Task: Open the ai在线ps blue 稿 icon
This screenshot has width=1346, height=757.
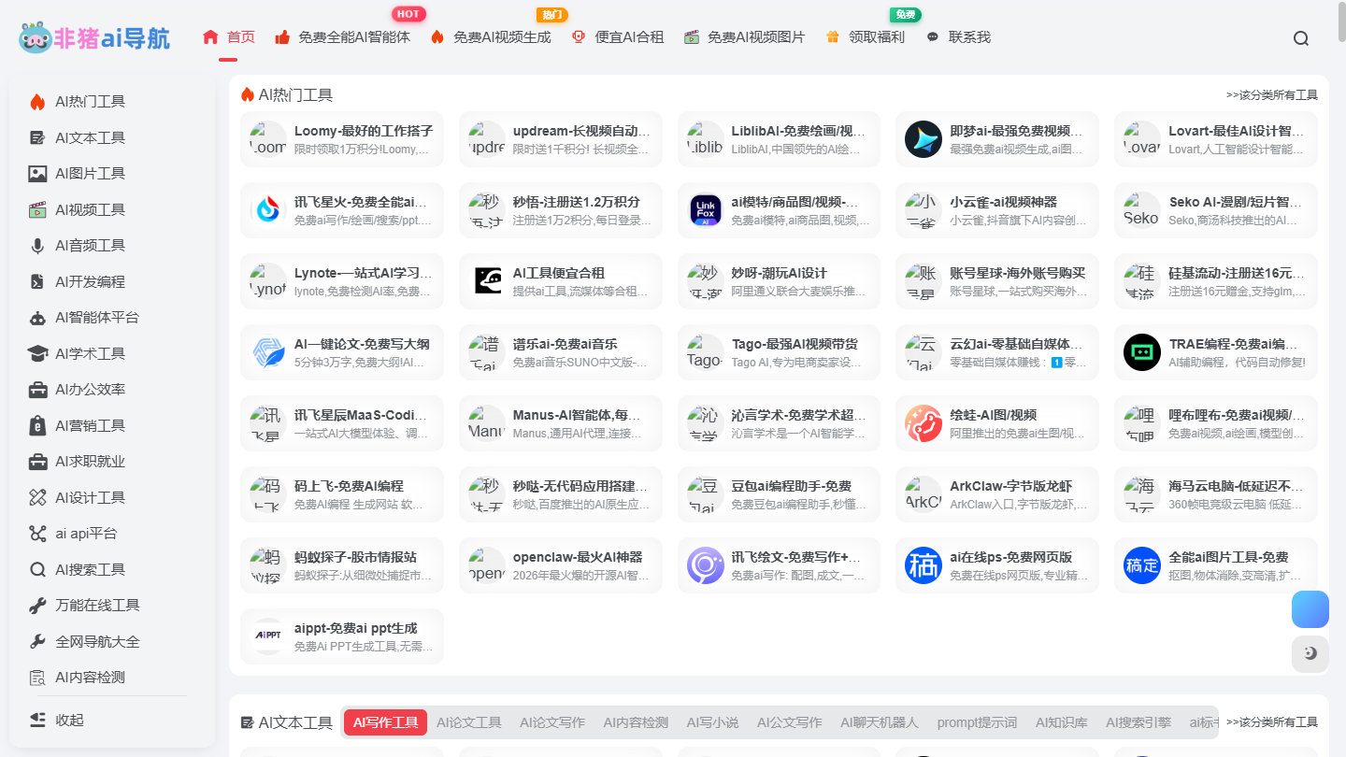Action: (x=924, y=565)
